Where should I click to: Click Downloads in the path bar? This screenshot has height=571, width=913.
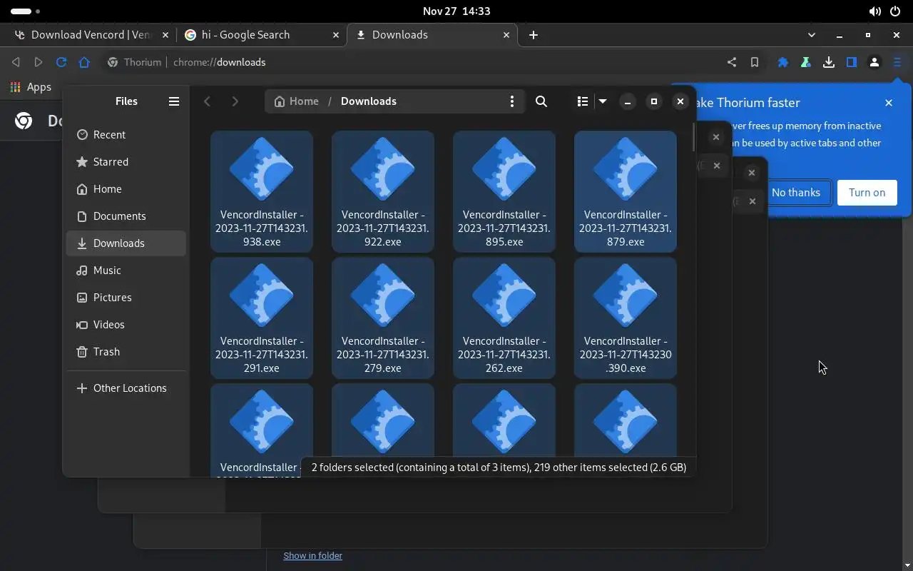[x=369, y=101]
